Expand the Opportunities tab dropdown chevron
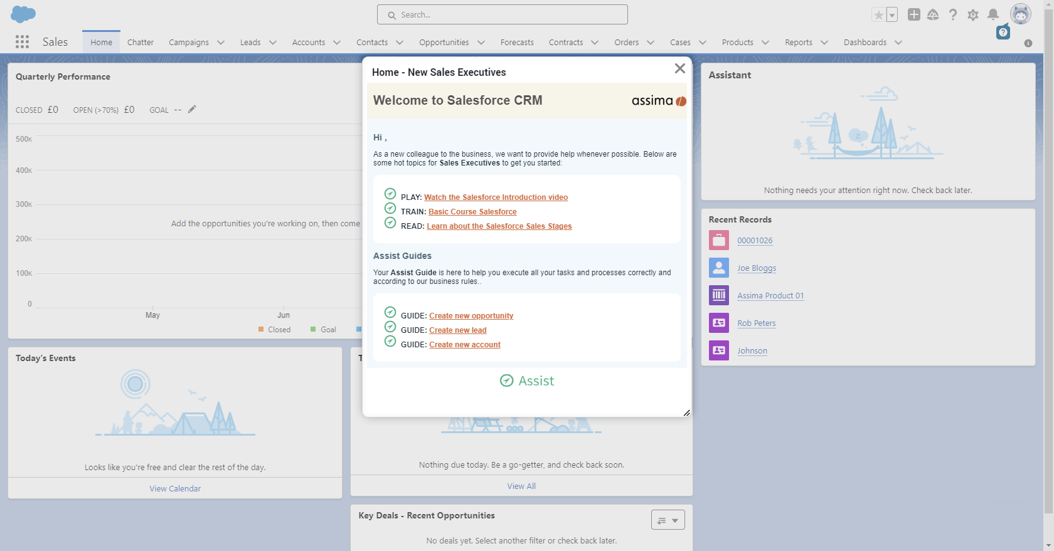The width and height of the screenshot is (1054, 551). click(481, 43)
